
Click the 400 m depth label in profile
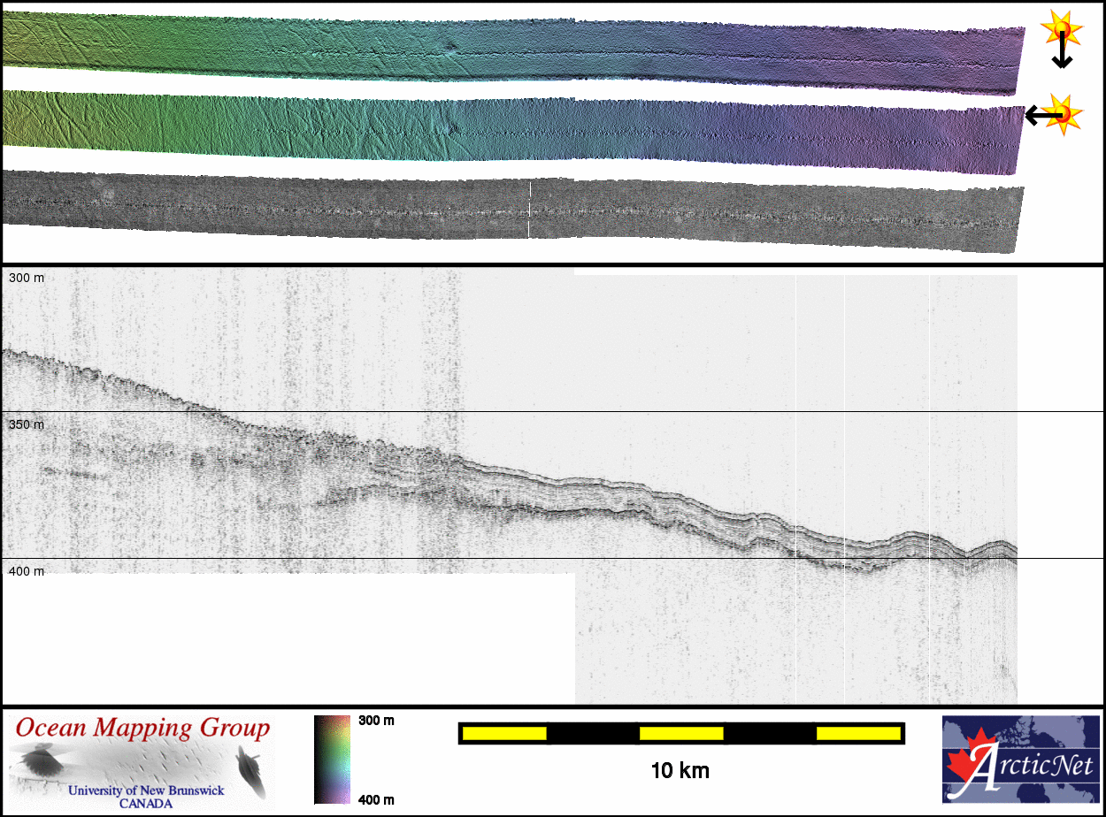[x=27, y=571]
